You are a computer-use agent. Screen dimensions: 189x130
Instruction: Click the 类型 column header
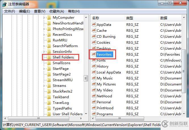click(130, 18)
